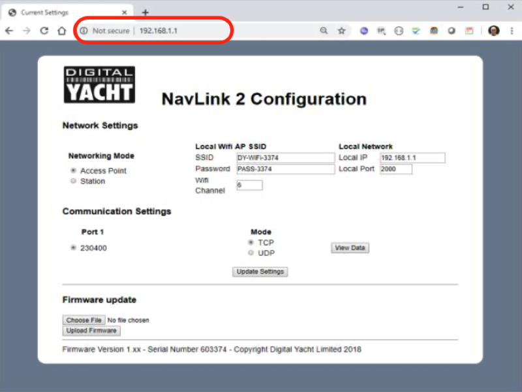This screenshot has width=522, height=392.
Task: Click the 192.168.1.1 address bar URL
Action: click(x=159, y=31)
